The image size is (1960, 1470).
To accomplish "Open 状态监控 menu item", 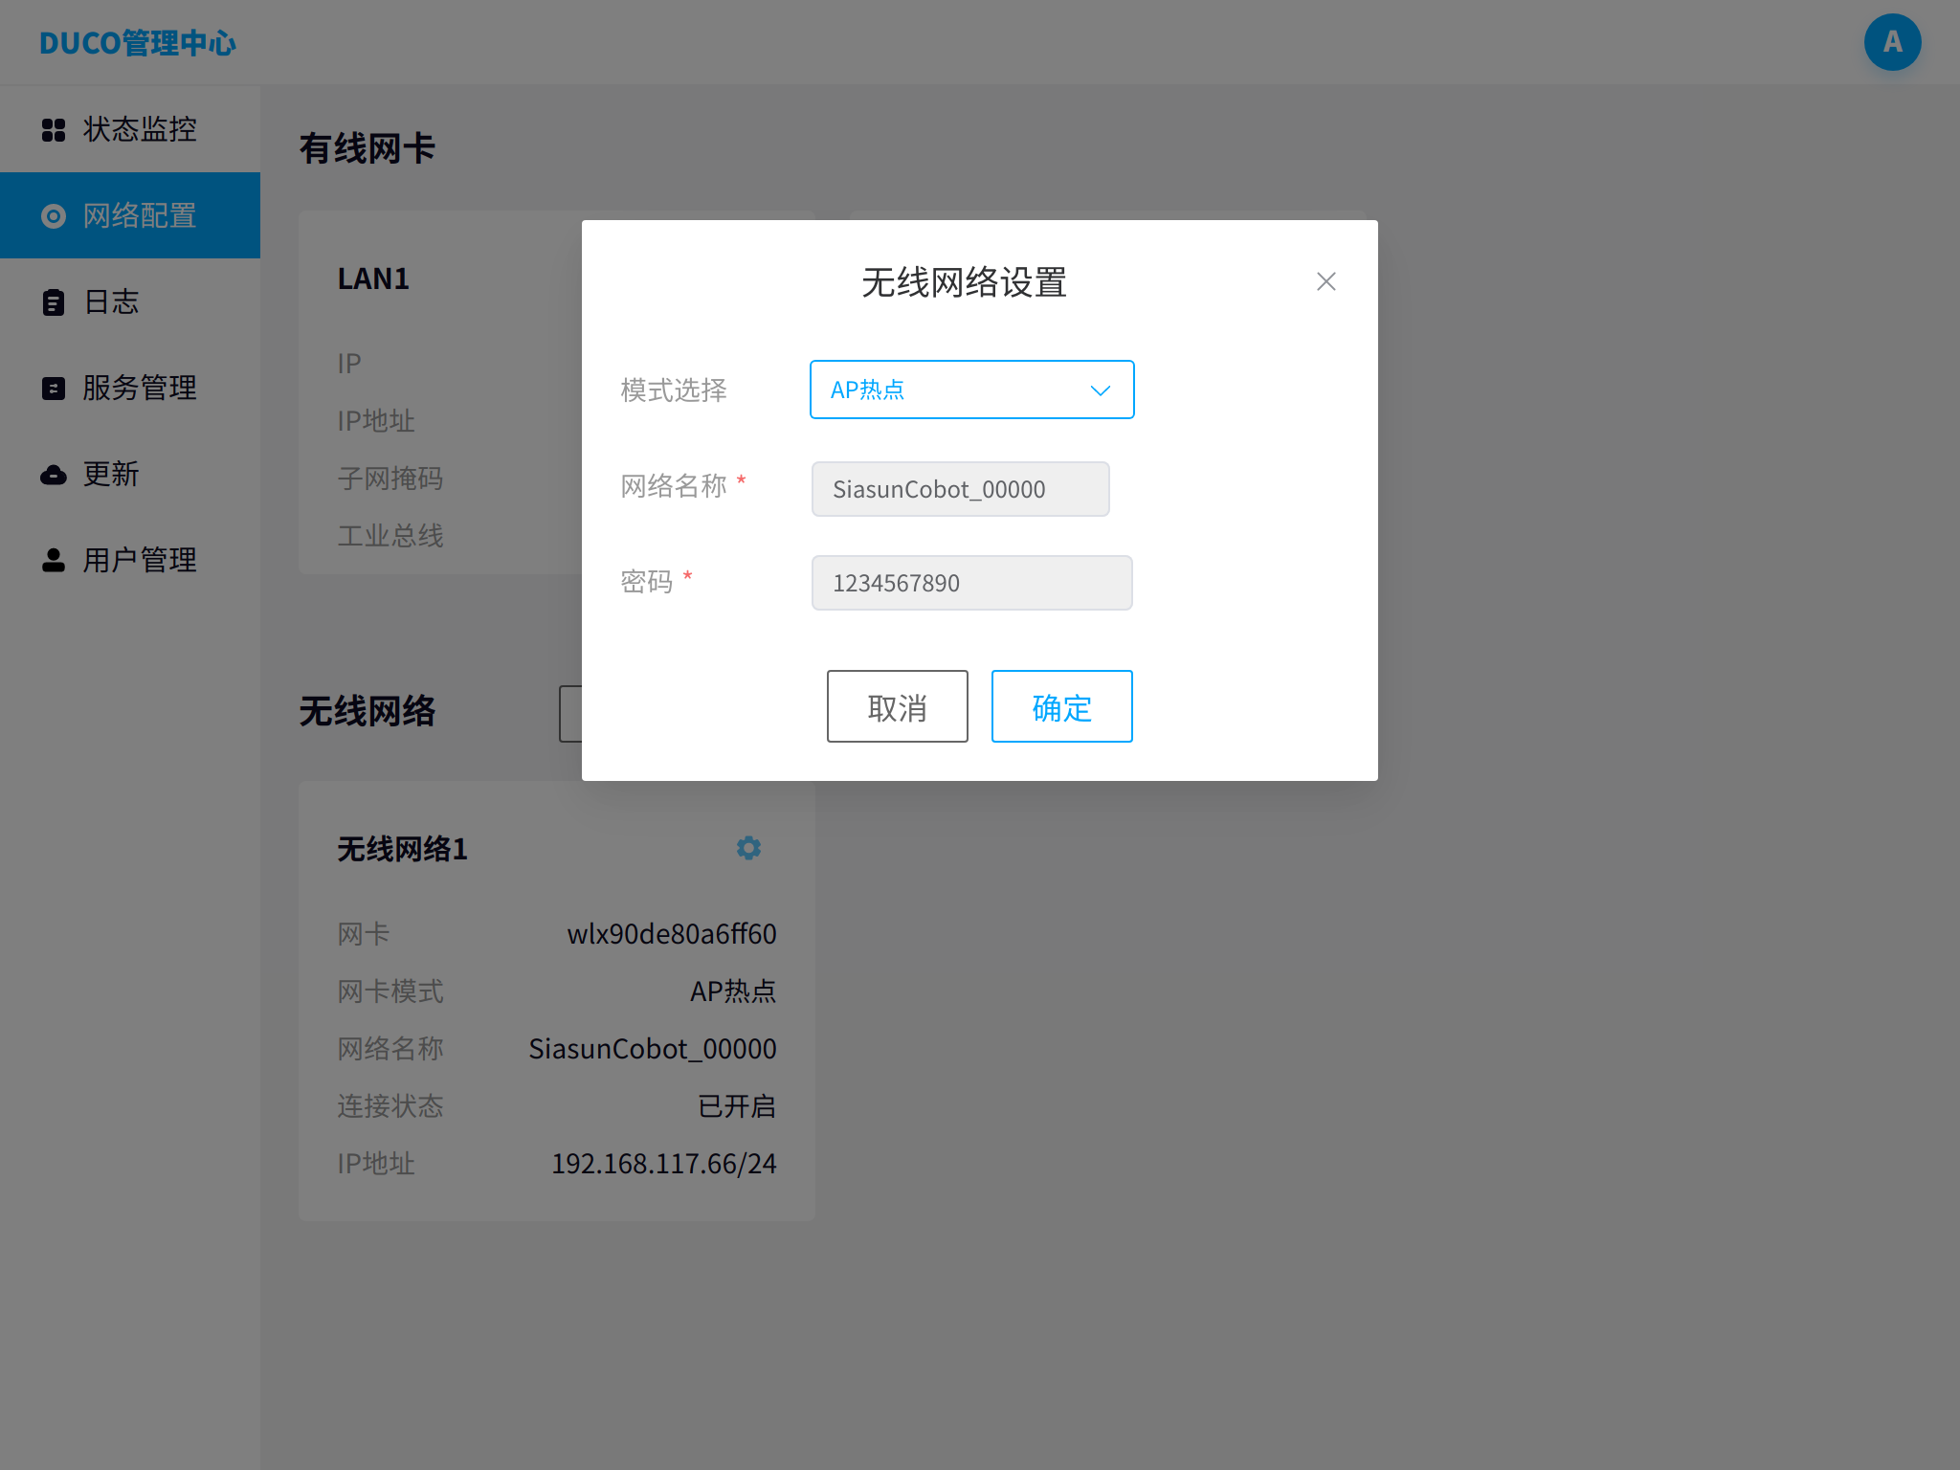I will click(x=140, y=129).
